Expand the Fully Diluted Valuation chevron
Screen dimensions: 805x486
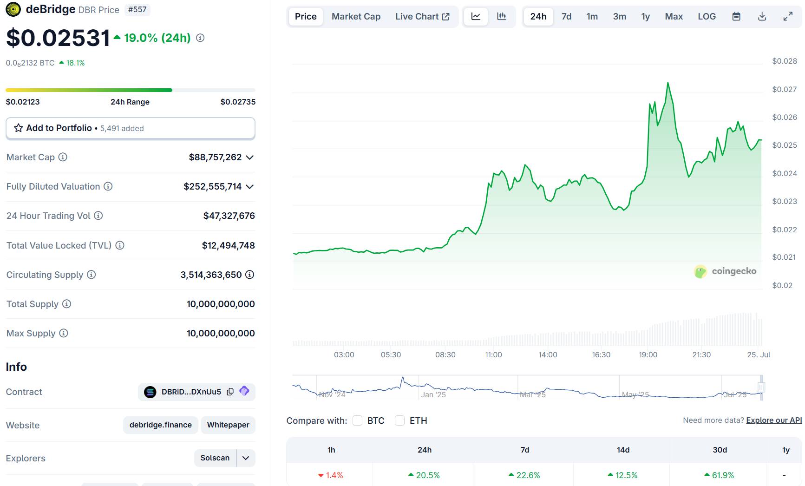[250, 187]
